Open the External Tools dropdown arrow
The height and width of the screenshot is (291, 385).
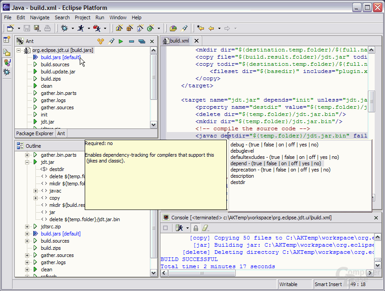(x=105, y=29)
